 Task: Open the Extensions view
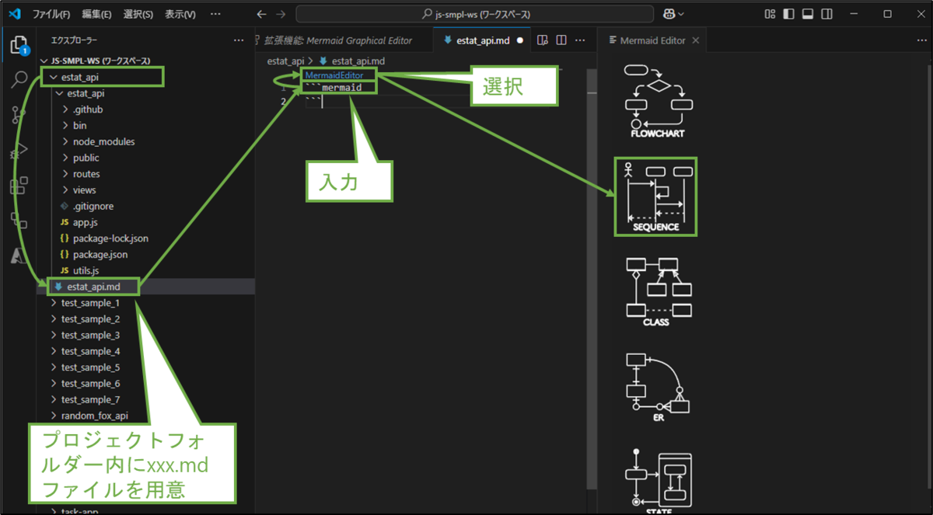click(19, 186)
